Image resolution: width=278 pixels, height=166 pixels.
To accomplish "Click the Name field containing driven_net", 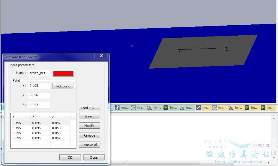I will coord(39,73).
